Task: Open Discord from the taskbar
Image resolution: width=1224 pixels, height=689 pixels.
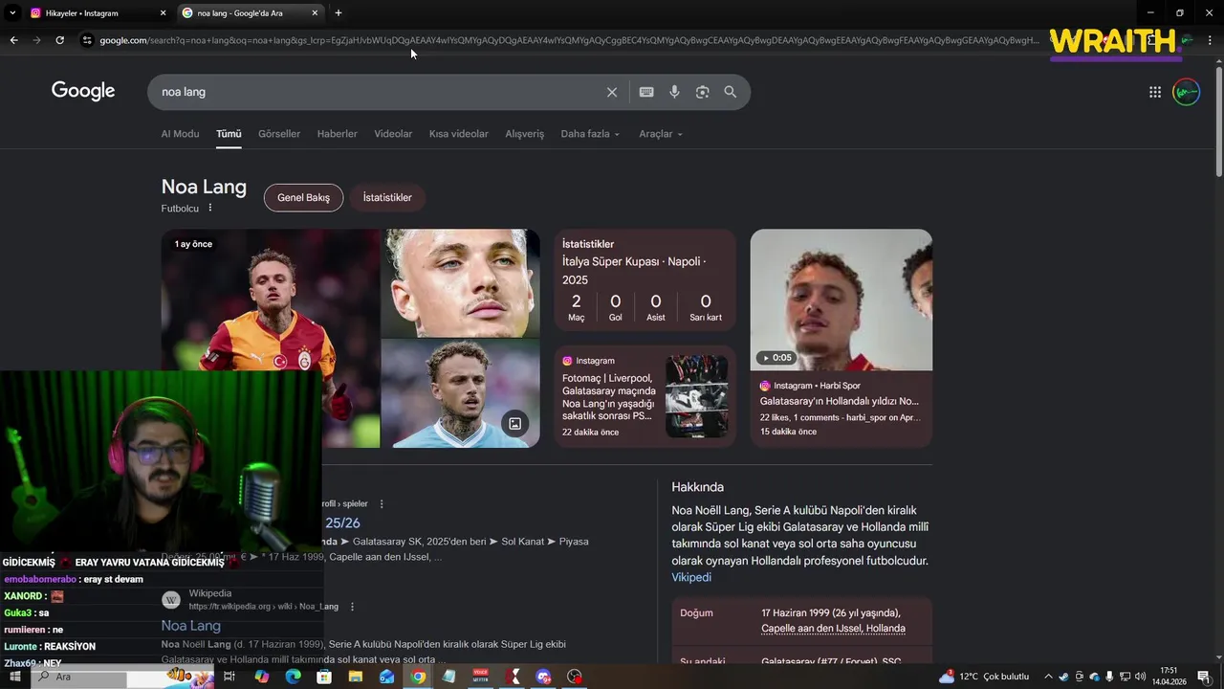Action: pos(544,677)
